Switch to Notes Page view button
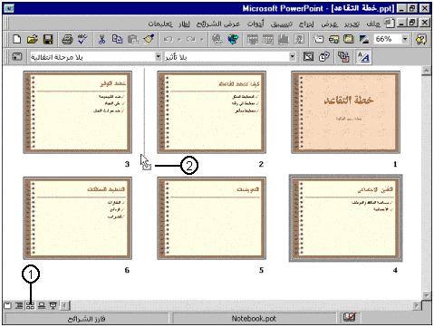The height and width of the screenshot is (327, 434). point(42,306)
